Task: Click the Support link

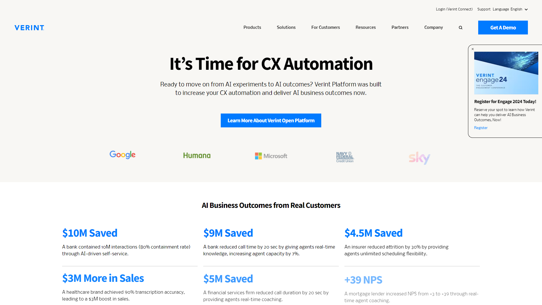Action: click(x=484, y=9)
